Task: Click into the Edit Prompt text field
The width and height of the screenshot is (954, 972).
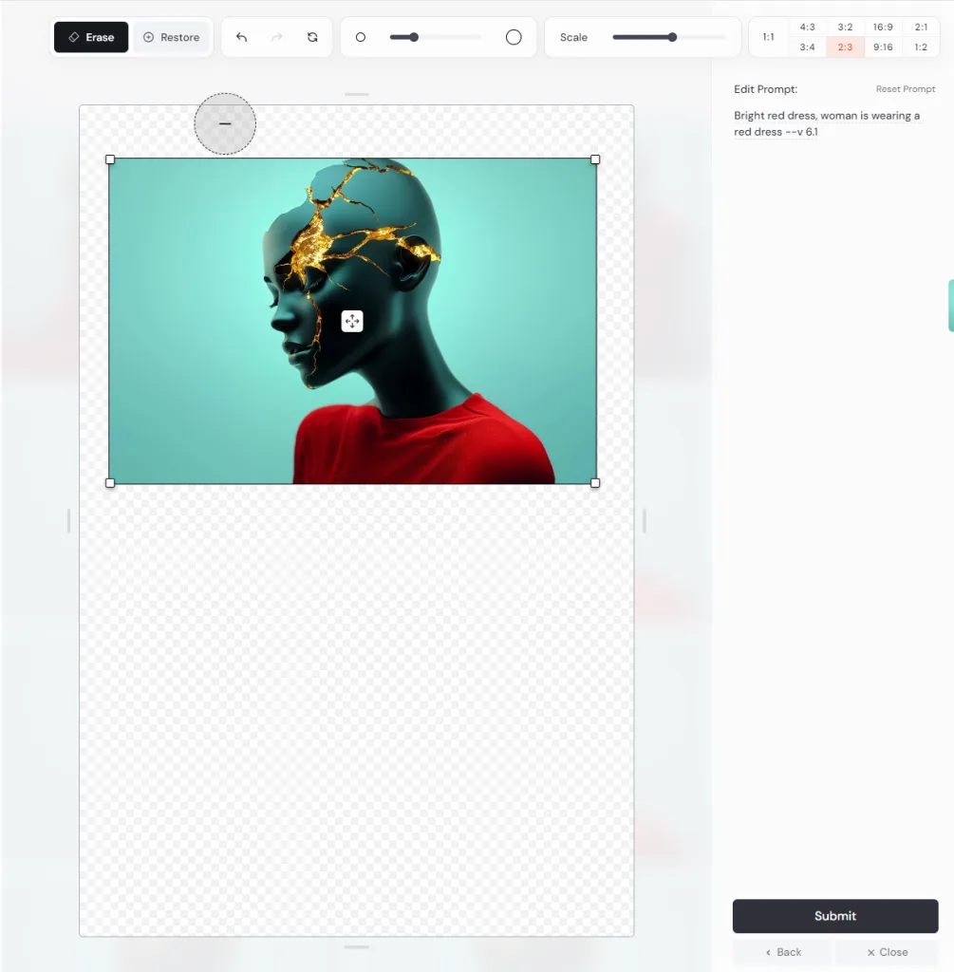Action: point(826,123)
